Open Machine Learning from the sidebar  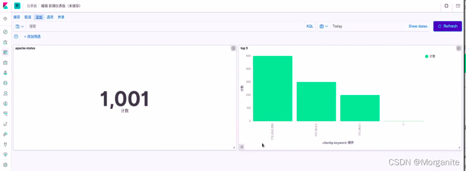click(5, 83)
